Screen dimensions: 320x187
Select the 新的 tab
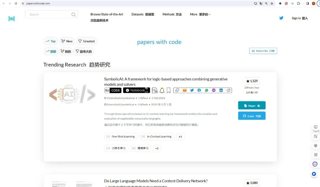click(66, 51)
